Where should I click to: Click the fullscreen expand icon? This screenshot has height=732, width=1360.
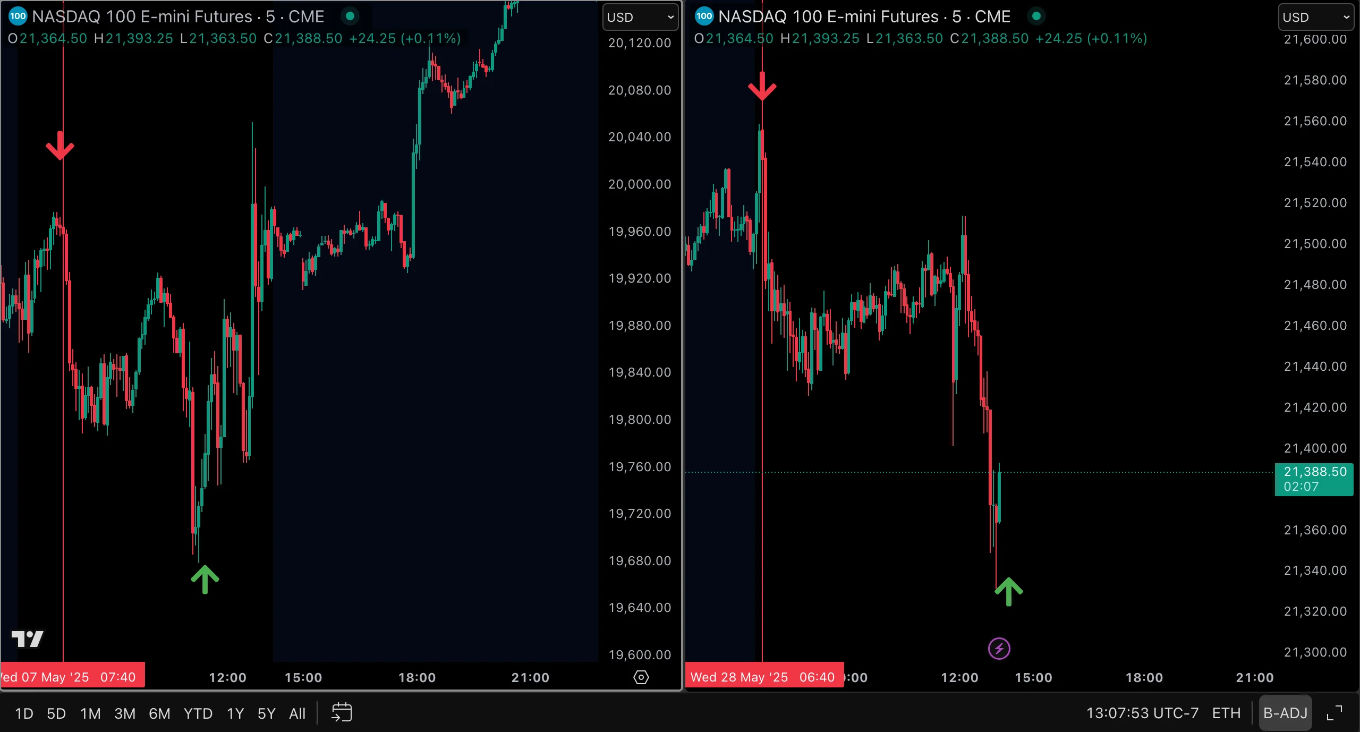pos(1334,713)
